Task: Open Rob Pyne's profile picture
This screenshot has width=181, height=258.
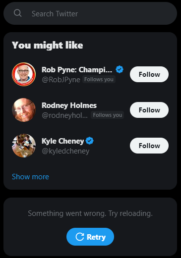Action: pos(24,74)
